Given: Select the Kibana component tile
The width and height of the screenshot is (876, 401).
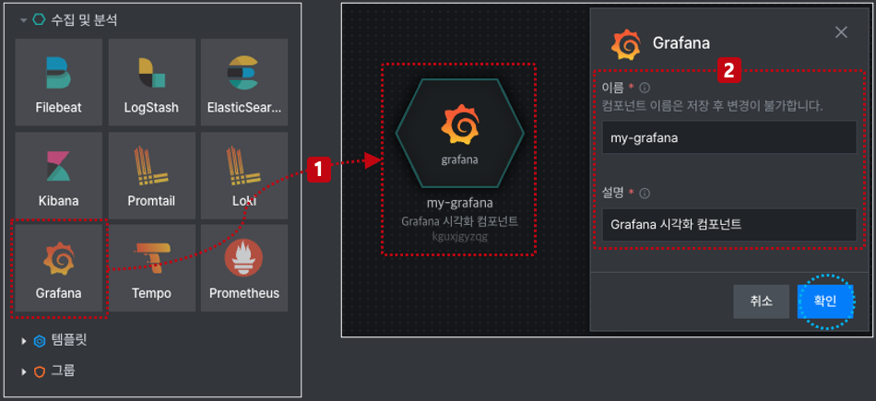Looking at the screenshot, I should click(59, 175).
